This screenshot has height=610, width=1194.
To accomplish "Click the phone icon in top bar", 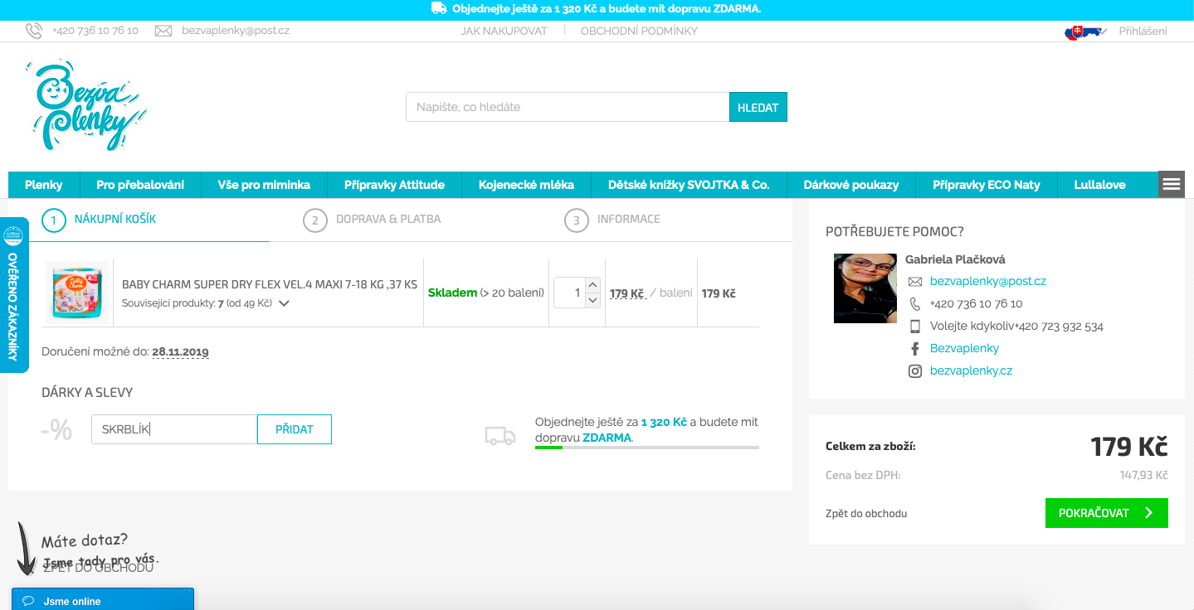I will 33,31.
